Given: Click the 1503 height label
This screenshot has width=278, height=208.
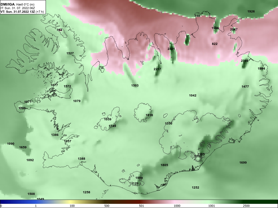Looking at the screenshot, I should [135, 85].
